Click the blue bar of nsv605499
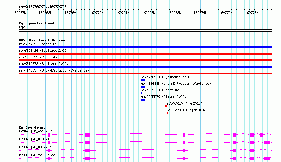281x162 pixels. click(x=145, y=47)
